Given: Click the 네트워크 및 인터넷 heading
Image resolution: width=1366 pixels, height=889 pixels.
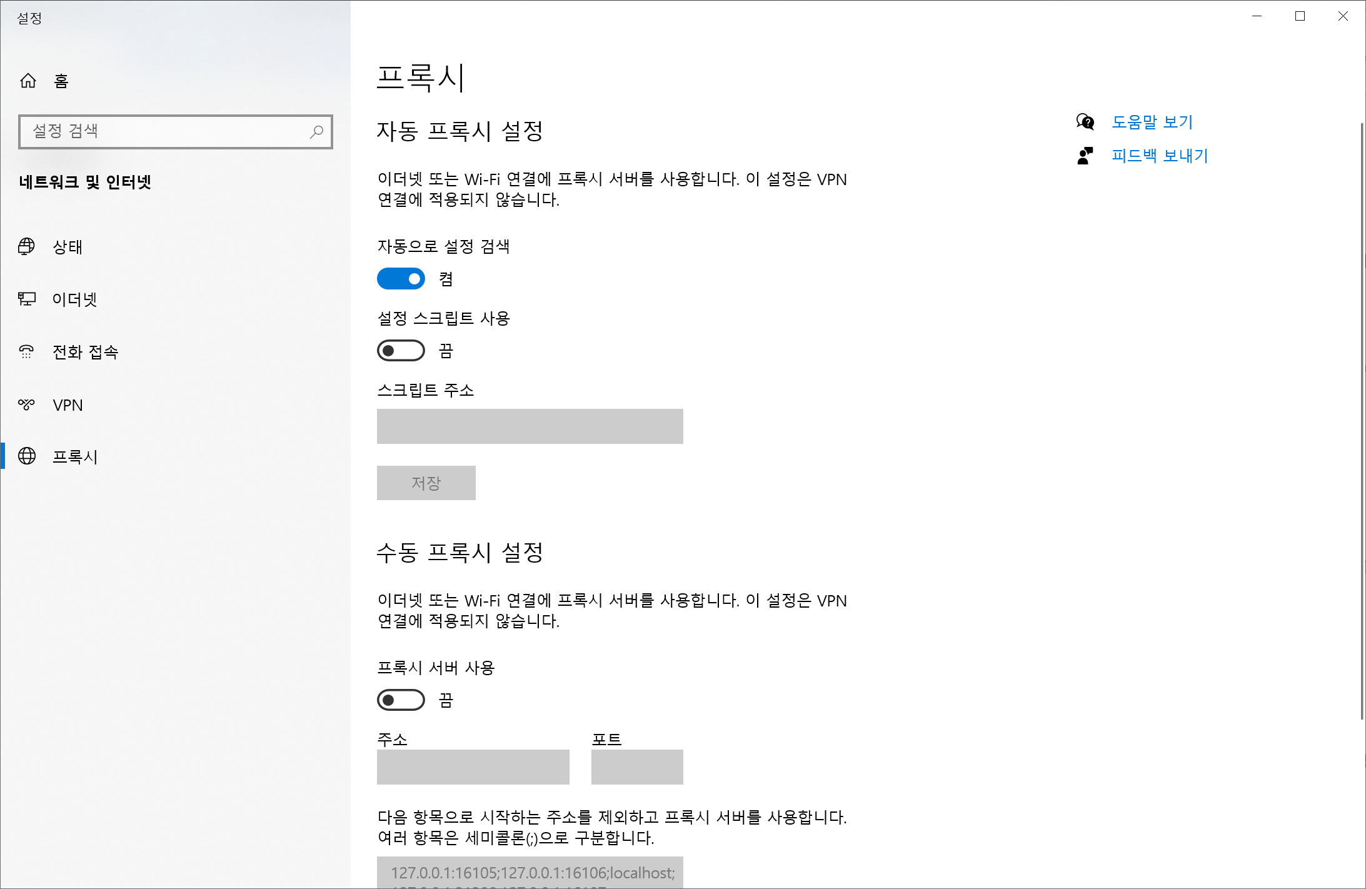Looking at the screenshot, I should [x=85, y=182].
